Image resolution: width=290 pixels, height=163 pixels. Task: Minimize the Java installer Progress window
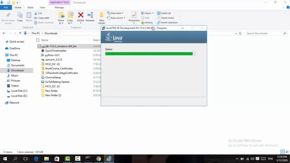tap(183, 28)
